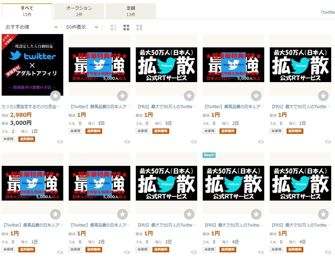
Task: Switch to list view layout icon
Action: click(x=113, y=27)
